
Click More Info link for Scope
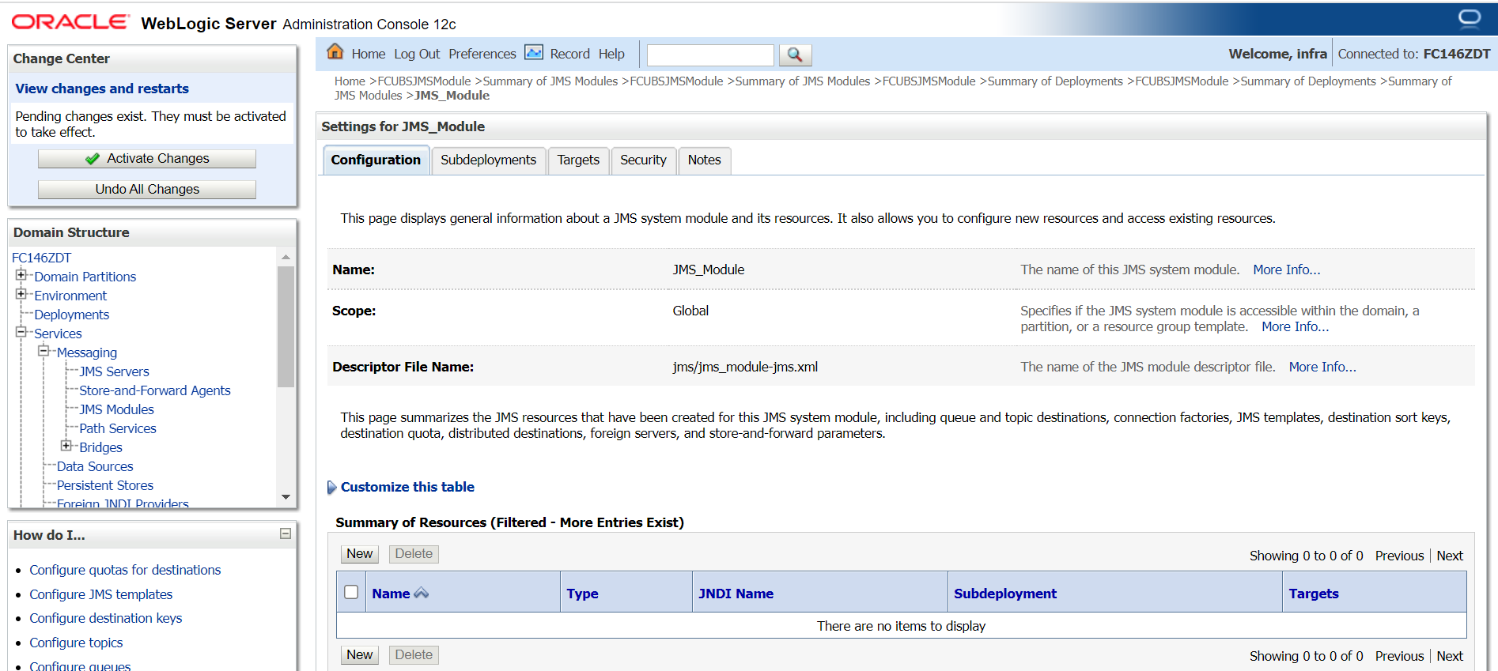point(1295,326)
